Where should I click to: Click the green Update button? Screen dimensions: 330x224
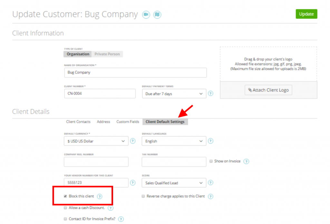306,14
